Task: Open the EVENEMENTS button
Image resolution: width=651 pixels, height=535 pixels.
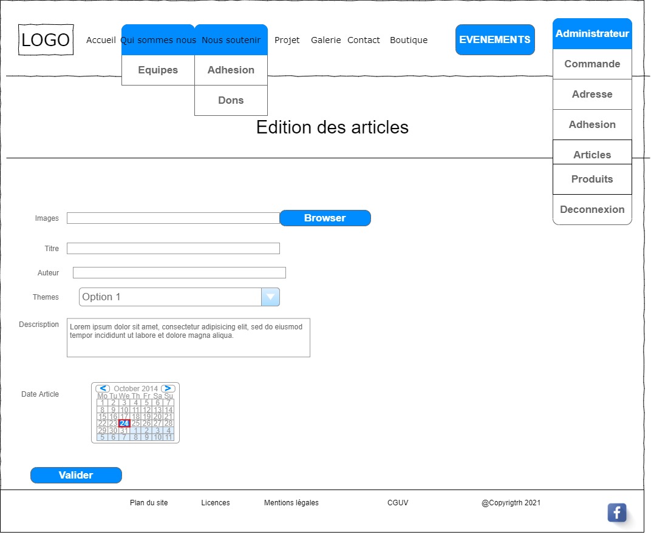Action: click(495, 40)
